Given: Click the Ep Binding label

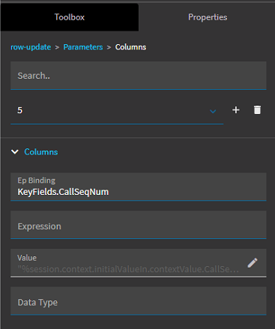Looking at the screenshot, I should pyautogui.click(x=37, y=181).
